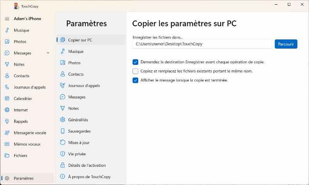This screenshot has width=309, height=185.
Task: Click the Parcourir button
Action: click(x=286, y=44)
